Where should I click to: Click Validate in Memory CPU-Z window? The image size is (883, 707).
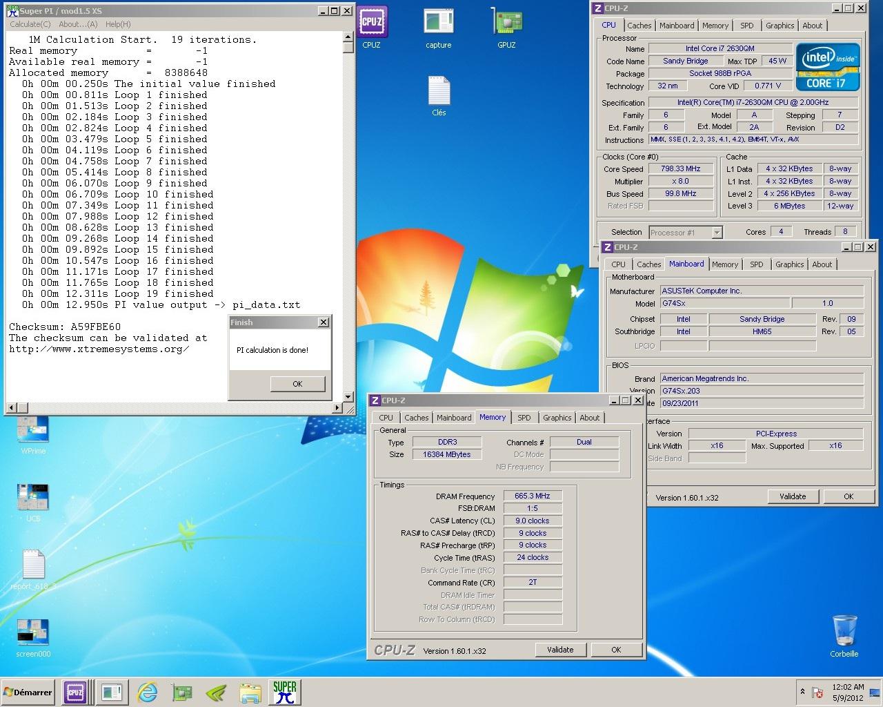pos(560,650)
